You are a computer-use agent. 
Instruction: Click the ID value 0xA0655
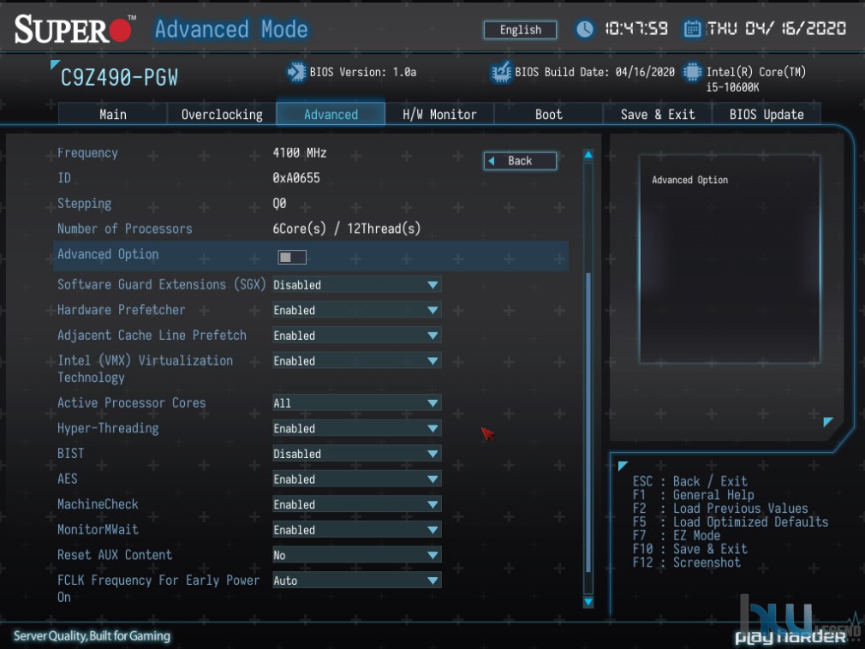pyautogui.click(x=296, y=178)
